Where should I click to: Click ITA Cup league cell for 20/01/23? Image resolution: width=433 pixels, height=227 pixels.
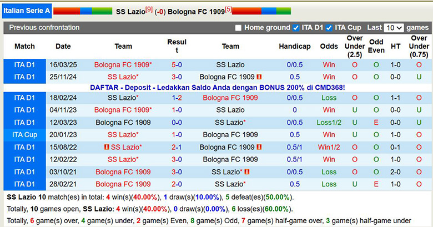24,135
